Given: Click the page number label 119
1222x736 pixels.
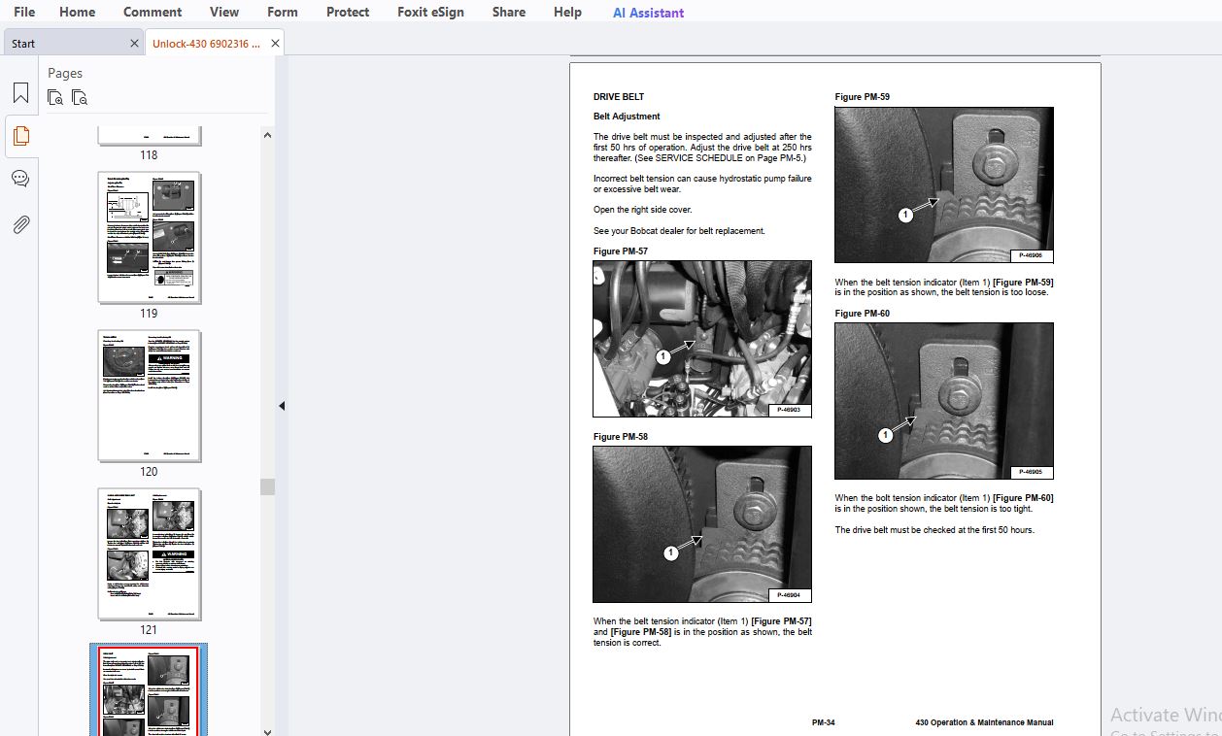Looking at the screenshot, I should coord(149,314).
